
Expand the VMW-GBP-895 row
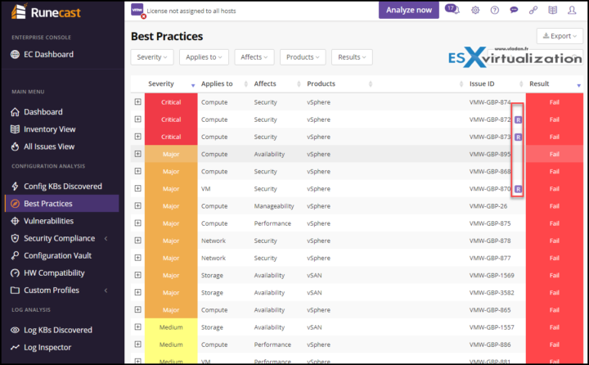(x=138, y=154)
